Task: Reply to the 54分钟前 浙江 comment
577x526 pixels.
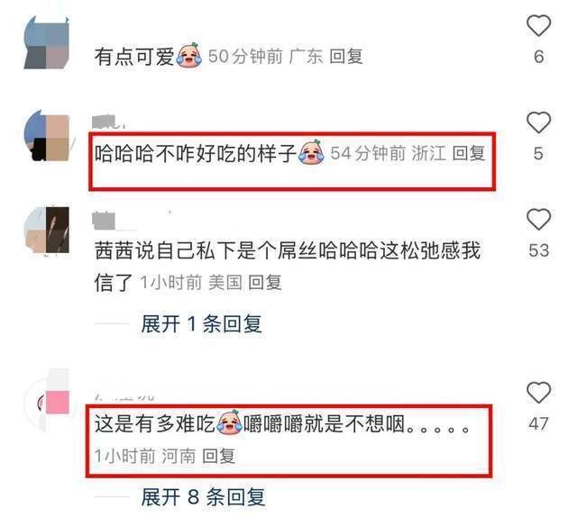Action: (469, 153)
